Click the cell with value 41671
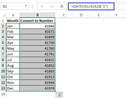 37,31
